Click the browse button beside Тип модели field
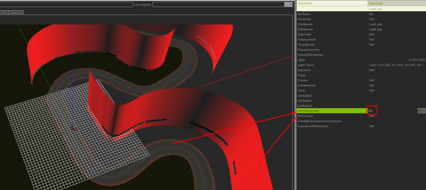The width and height of the screenshot is (426, 190). [x=286, y=5]
